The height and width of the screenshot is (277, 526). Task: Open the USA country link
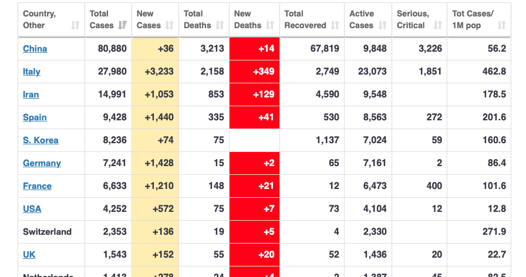[x=32, y=209]
